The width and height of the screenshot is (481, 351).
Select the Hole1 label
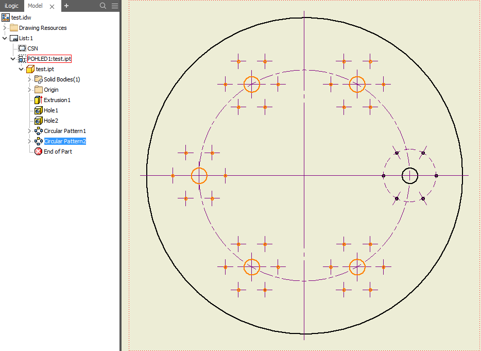click(51, 110)
